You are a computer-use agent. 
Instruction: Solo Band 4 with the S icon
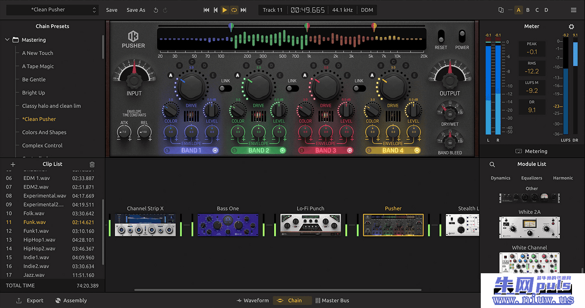click(368, 150)
